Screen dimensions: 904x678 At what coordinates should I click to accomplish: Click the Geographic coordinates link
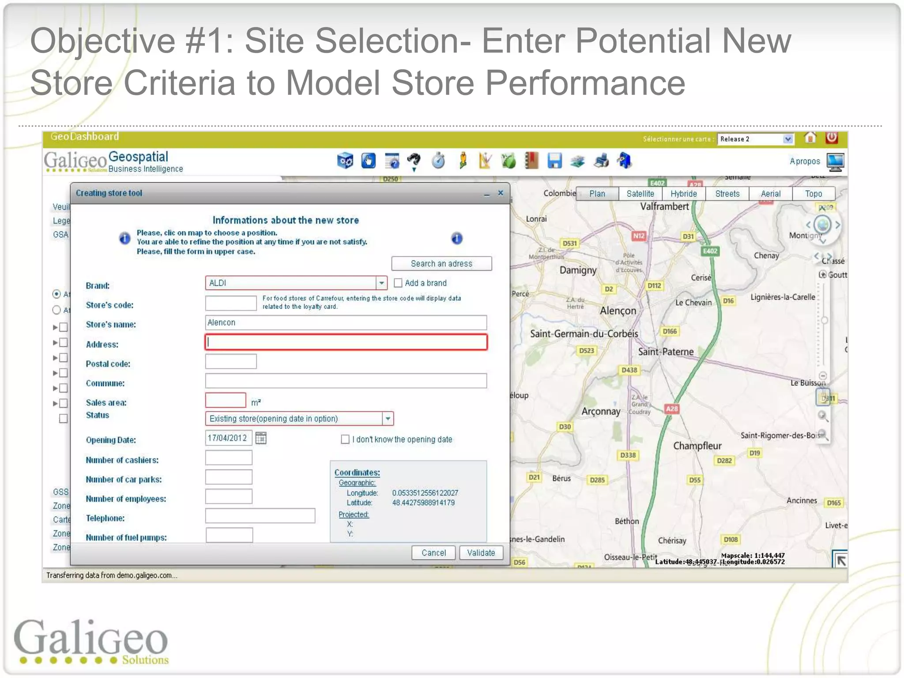(x=357, y=482)
